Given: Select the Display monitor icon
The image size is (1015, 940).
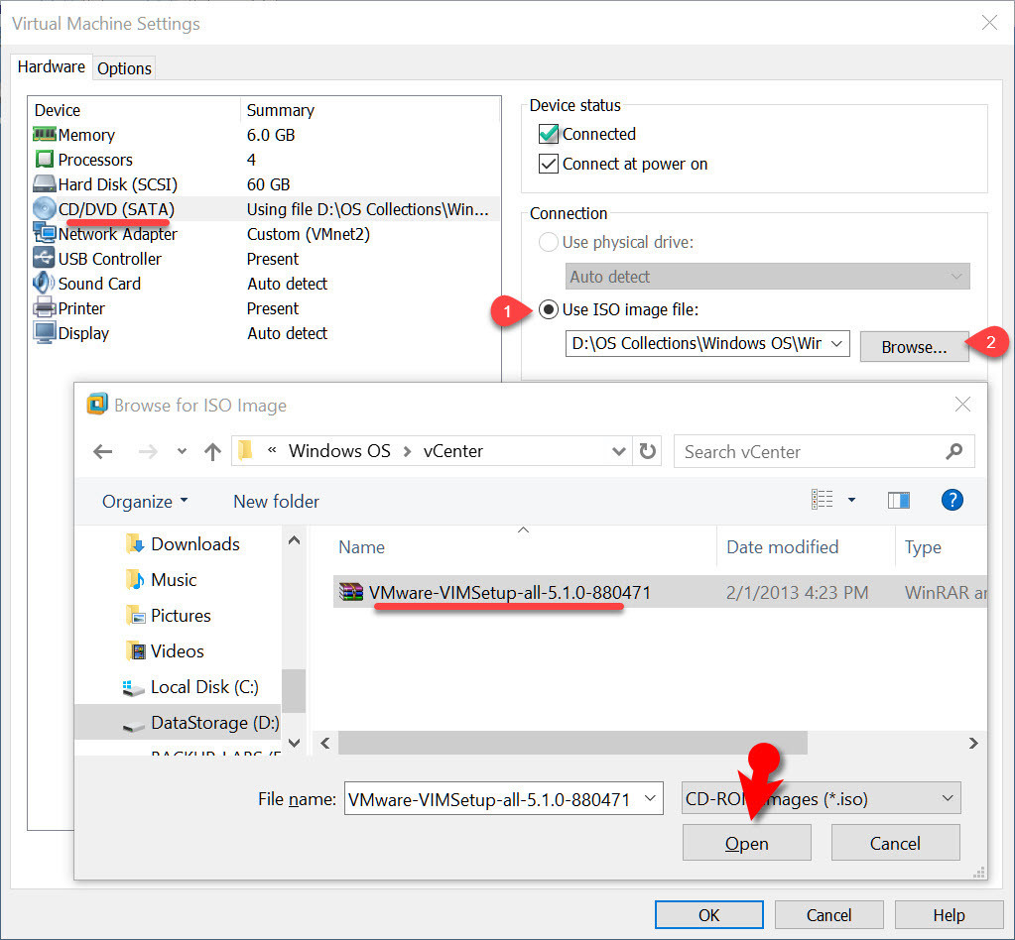Looking at the screenshot, I should (44, 332).
